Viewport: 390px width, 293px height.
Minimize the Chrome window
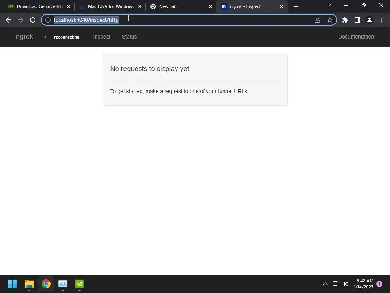point(346,5)
